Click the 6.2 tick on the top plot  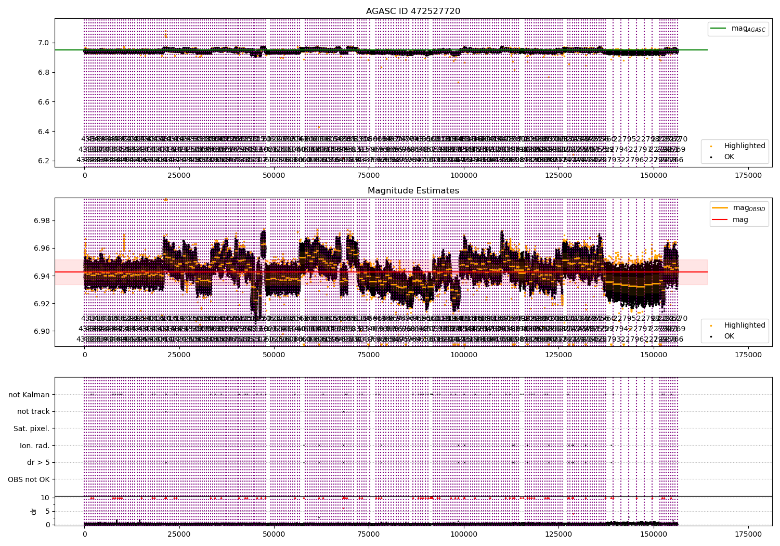(x=44, y=161)
